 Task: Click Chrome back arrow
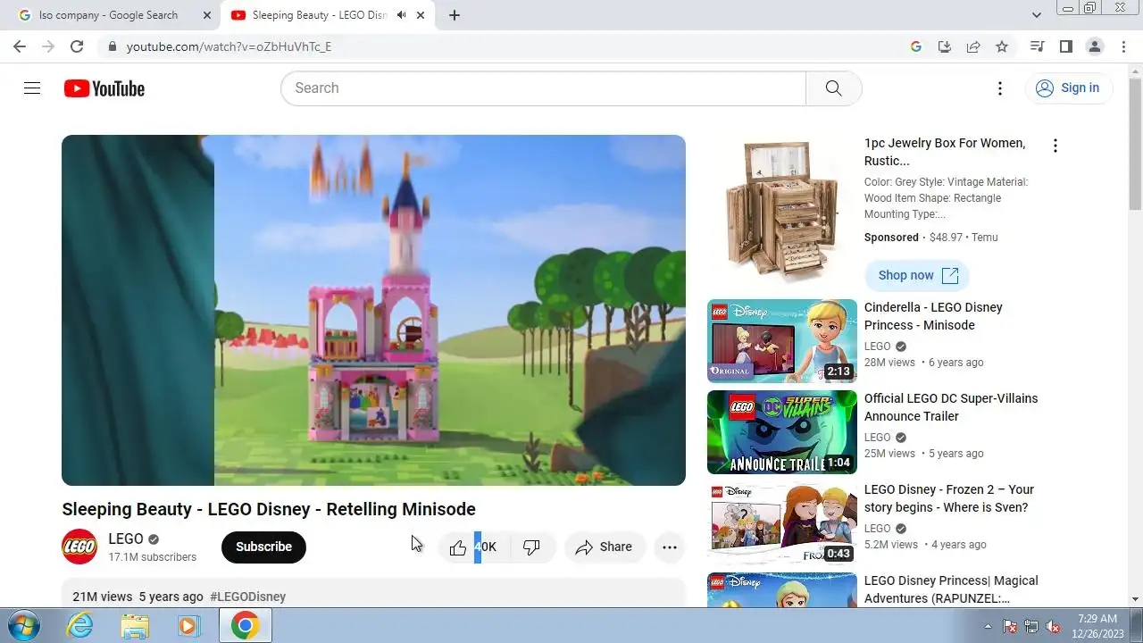(20, 46)
